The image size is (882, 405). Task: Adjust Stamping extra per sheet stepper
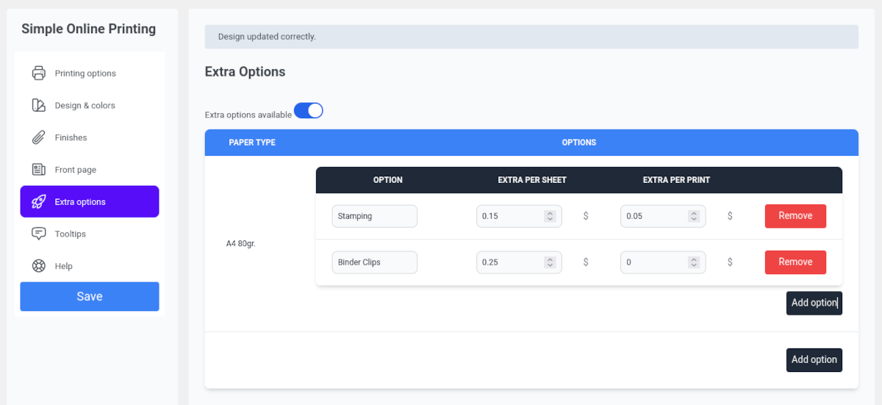pyautogui.click(x=549, y=216)
